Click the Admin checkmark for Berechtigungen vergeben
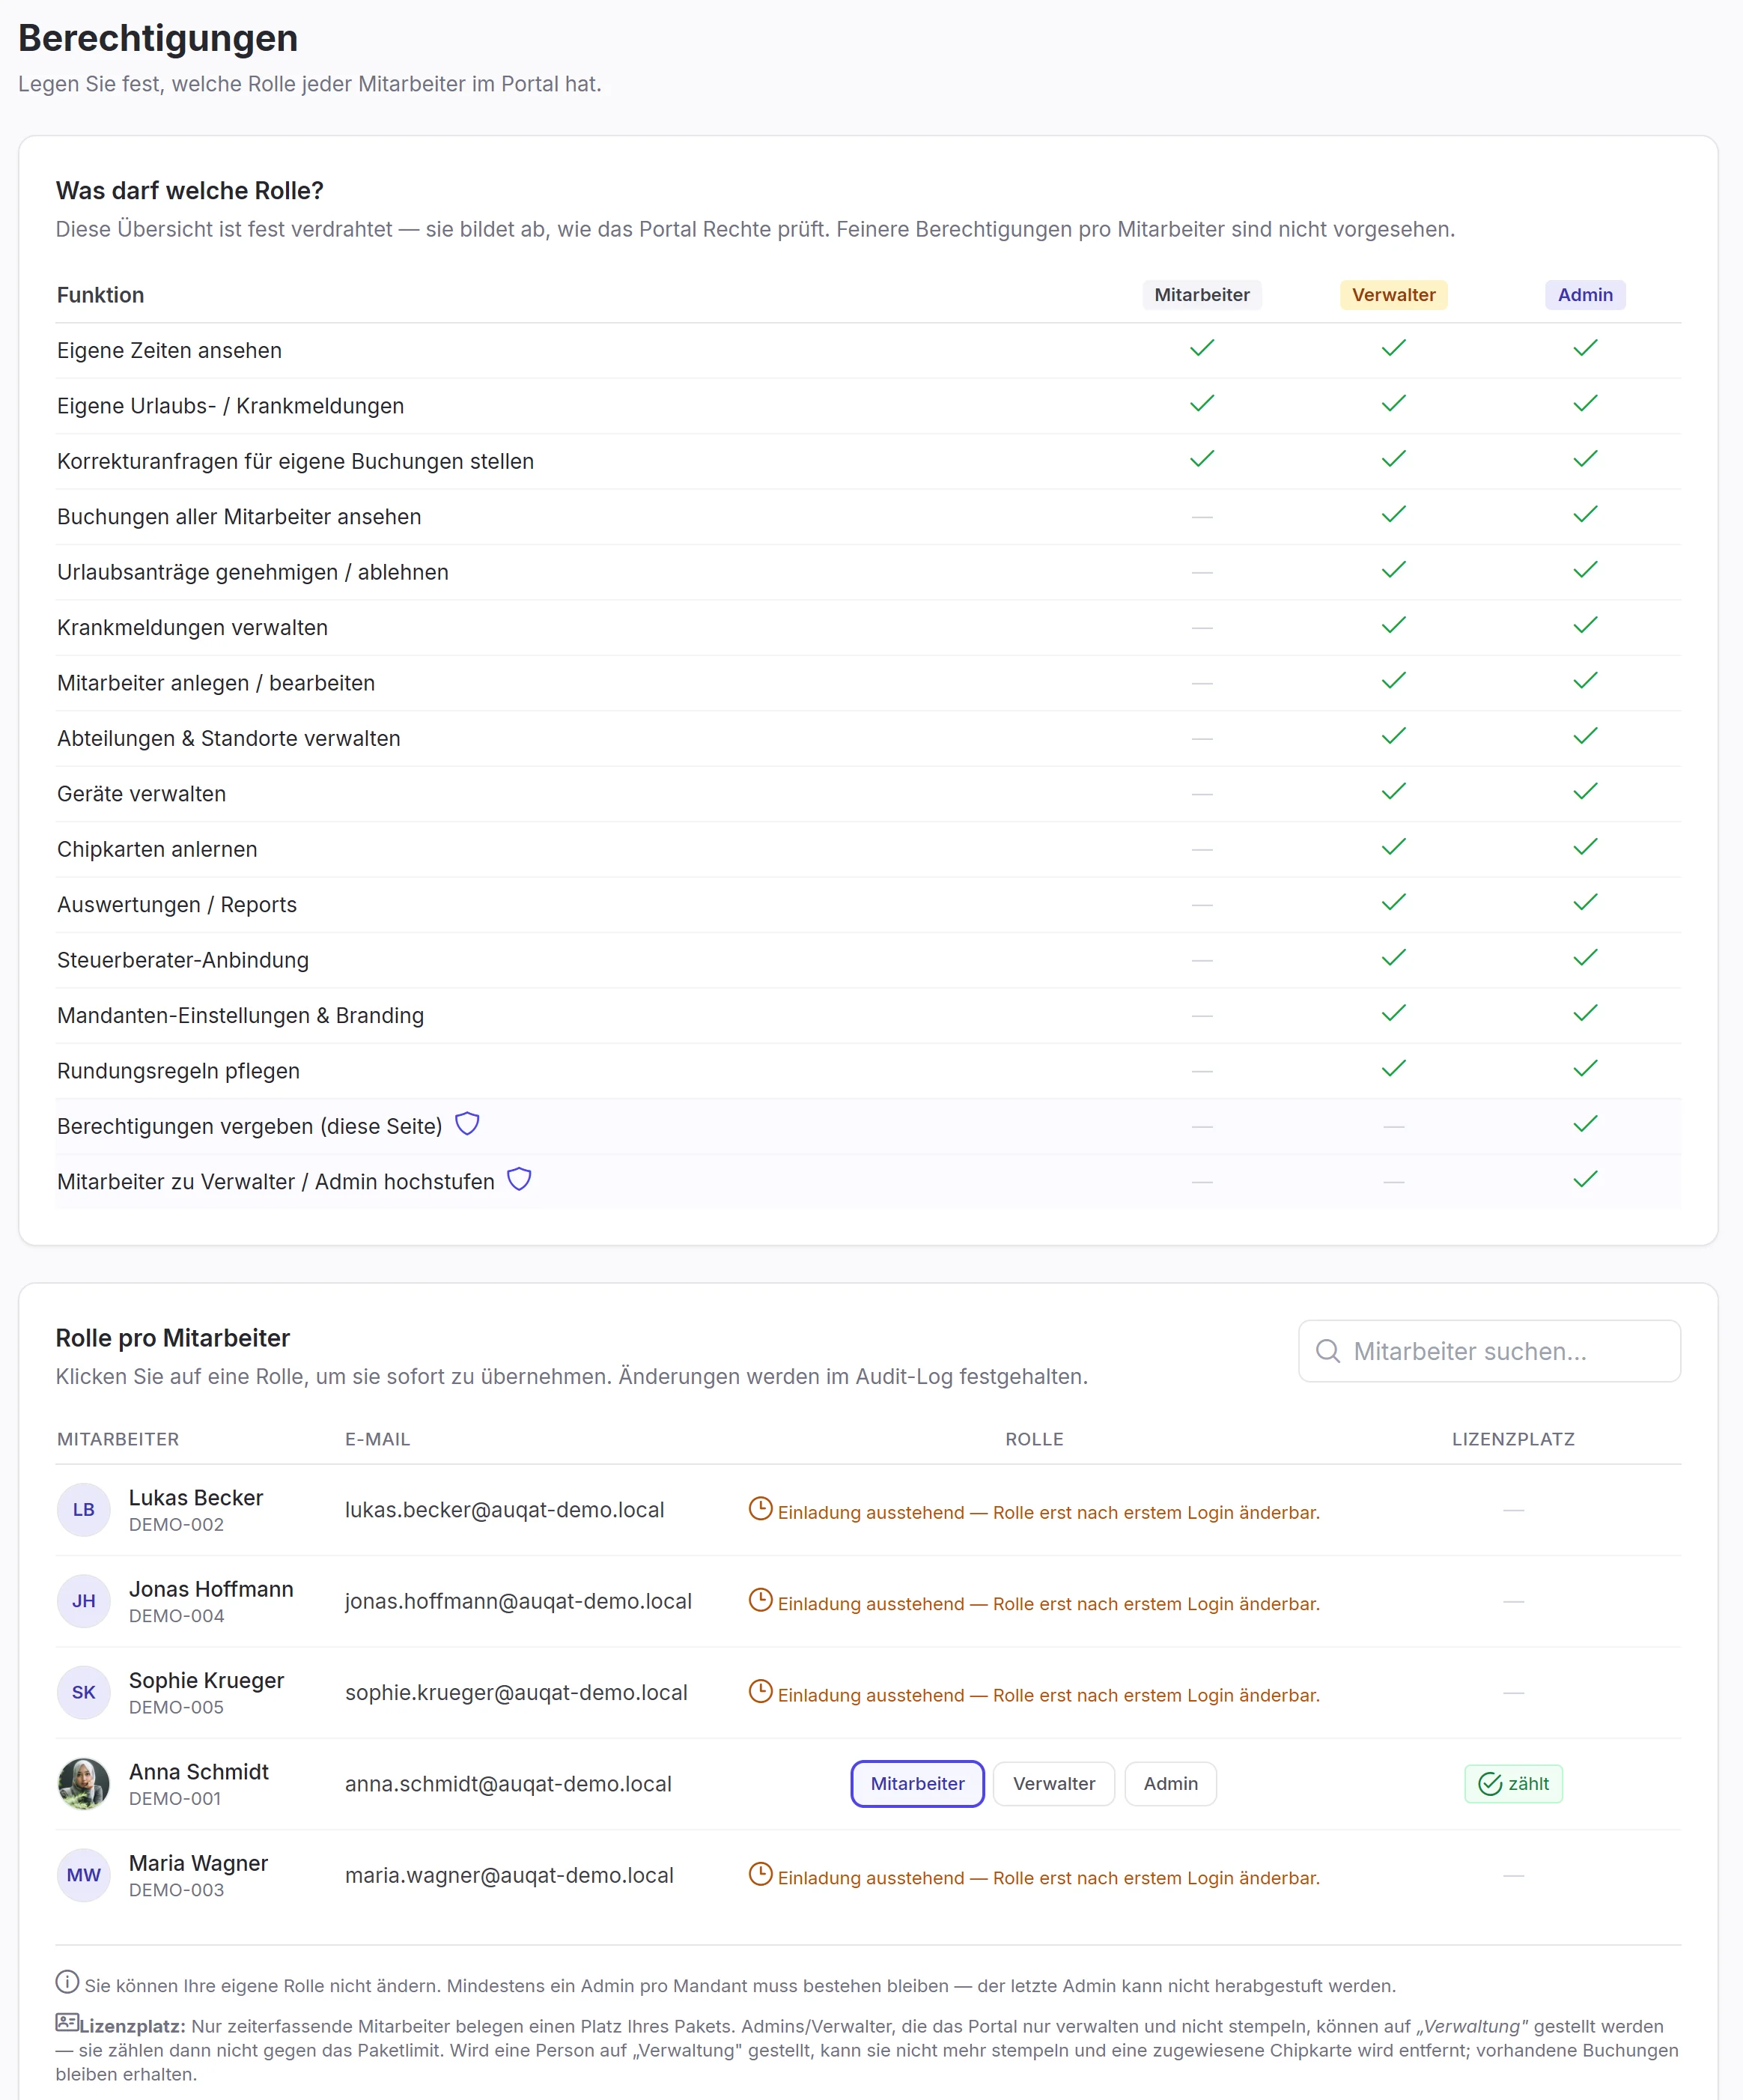Image resolution: width=1743 pixels, height=2100 pixels. [1585, 1124]
